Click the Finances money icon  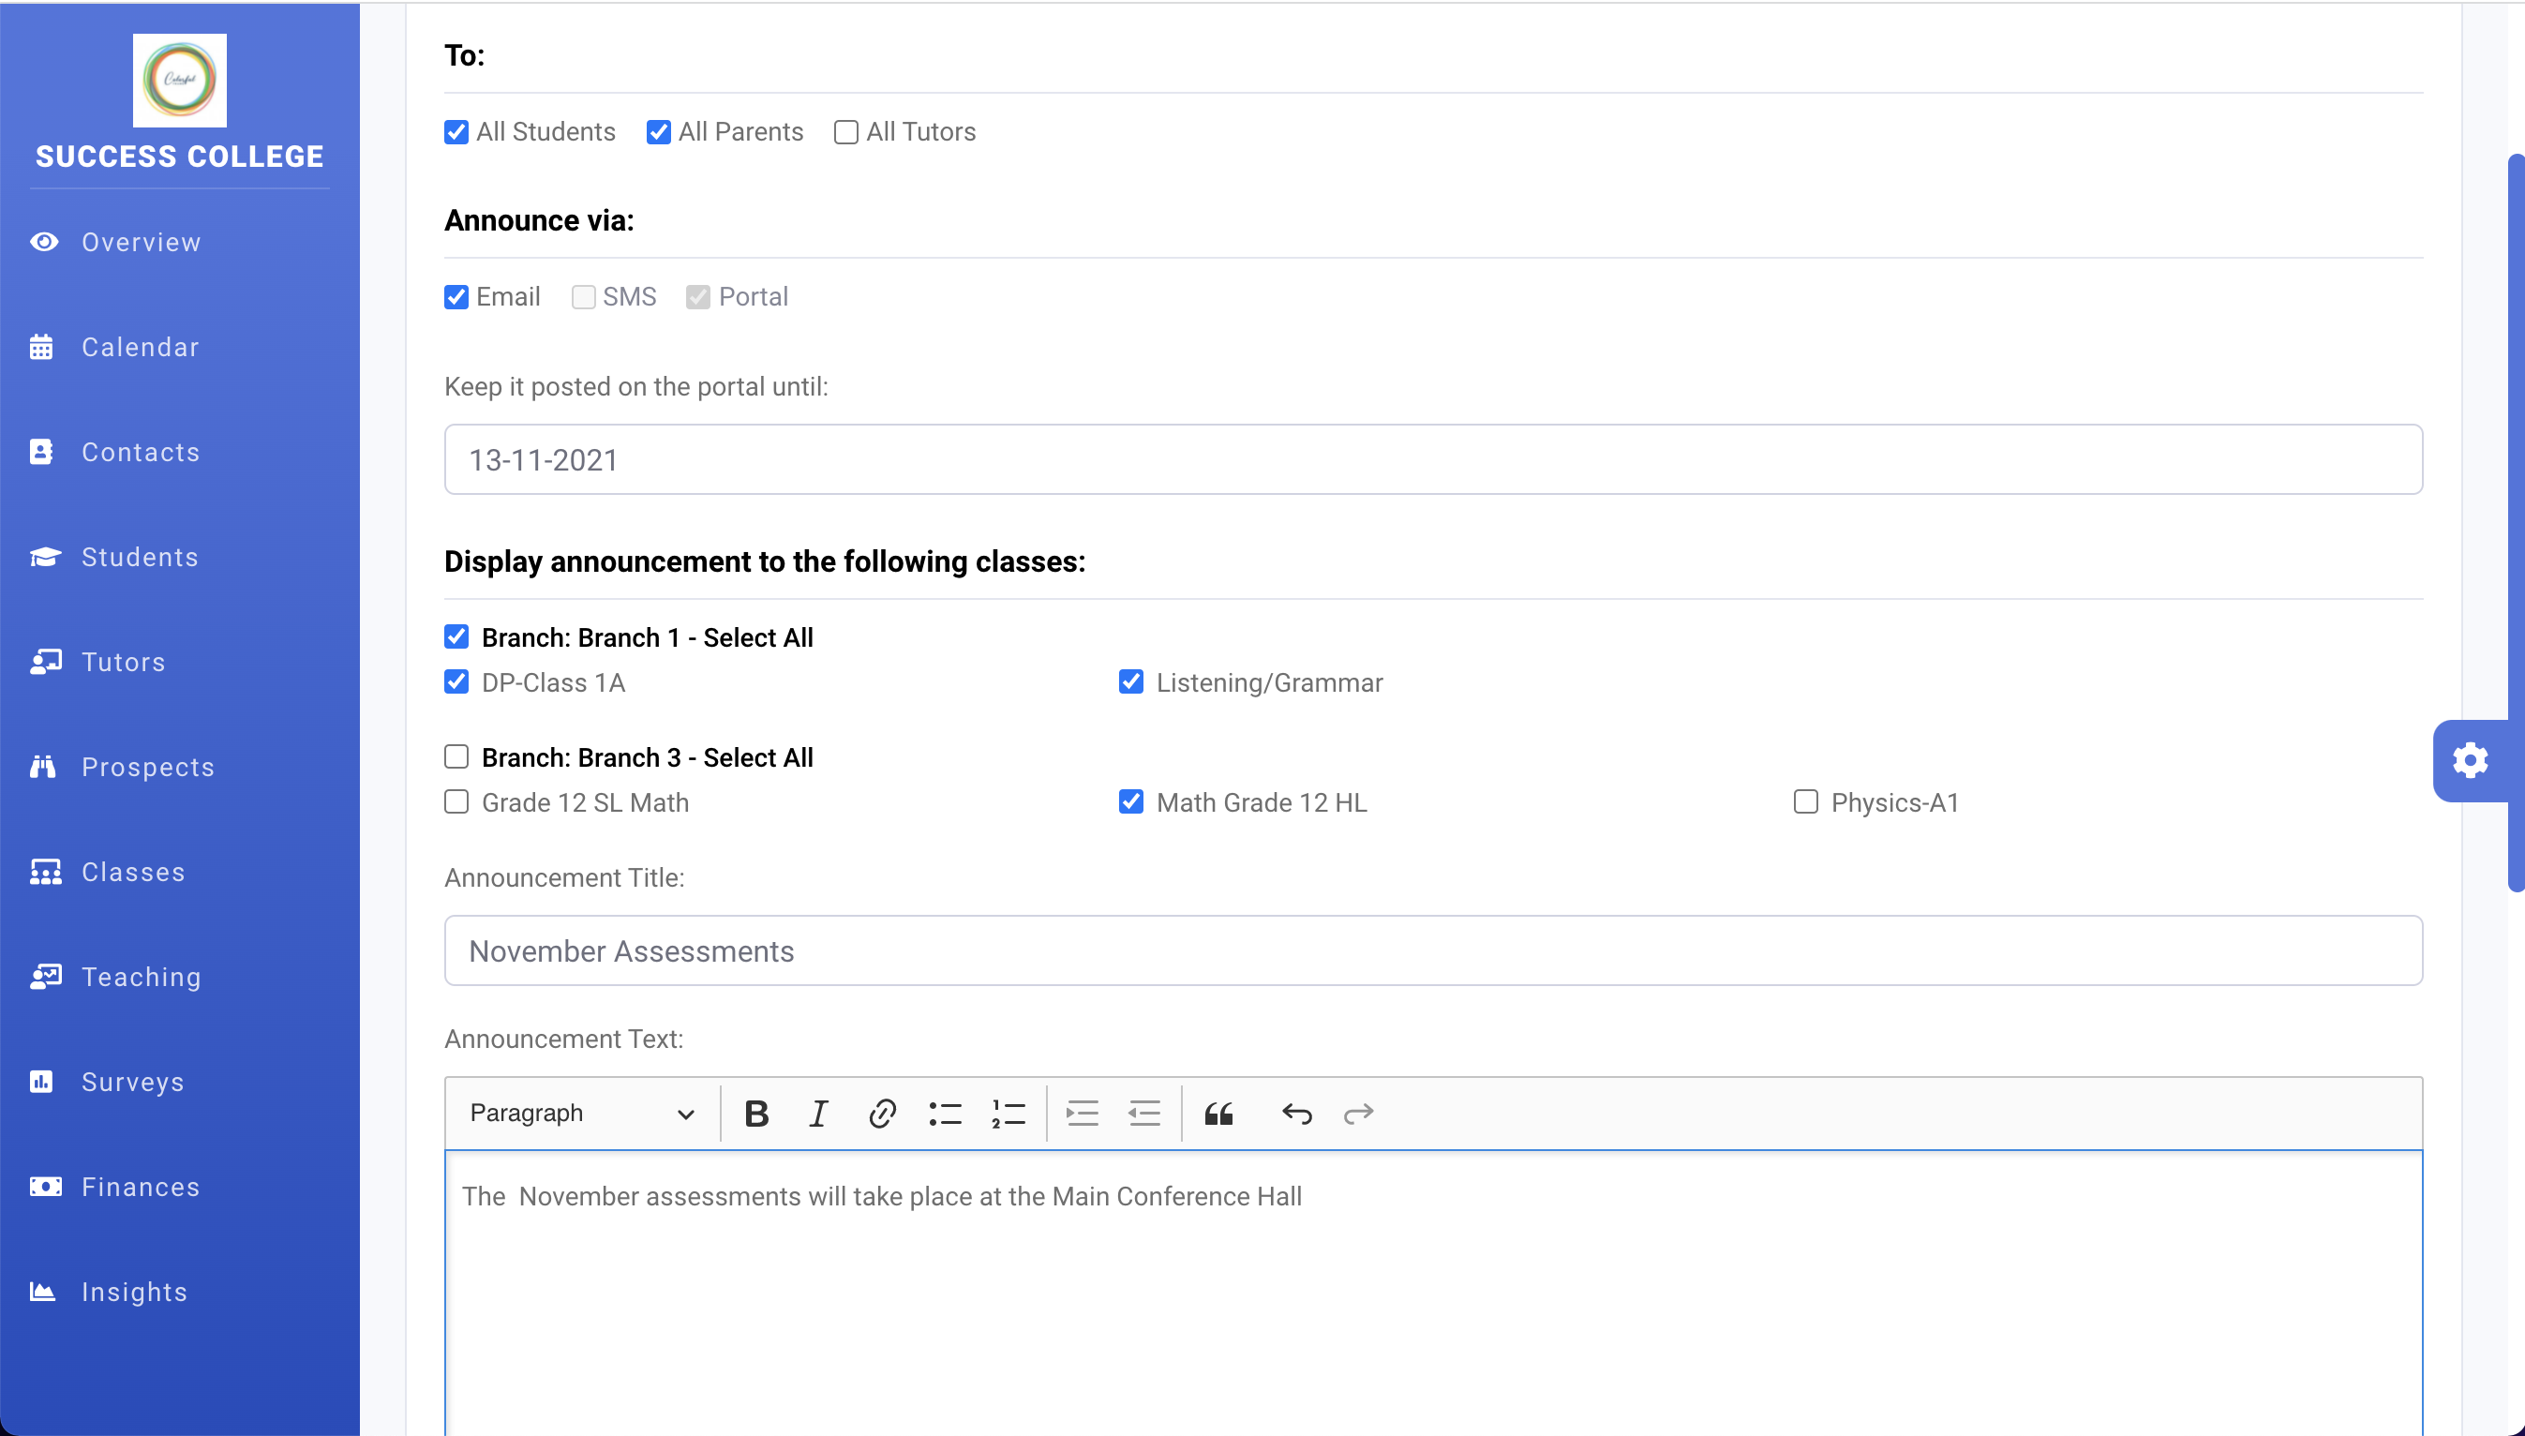pos(45,1187)
